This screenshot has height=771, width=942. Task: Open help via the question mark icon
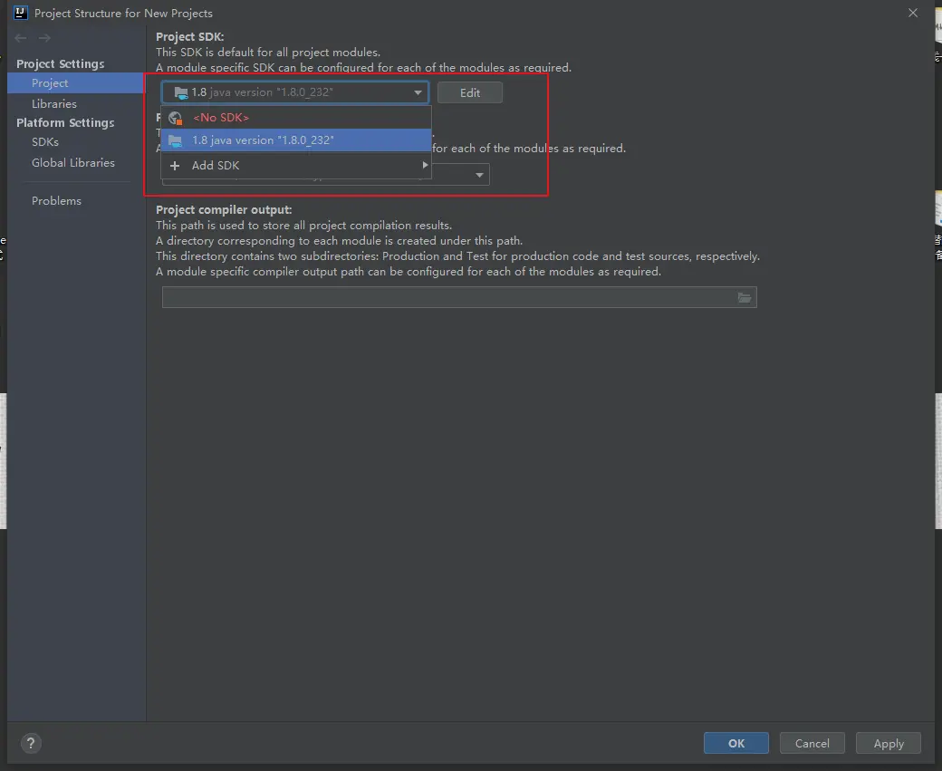tap(31, 743)
